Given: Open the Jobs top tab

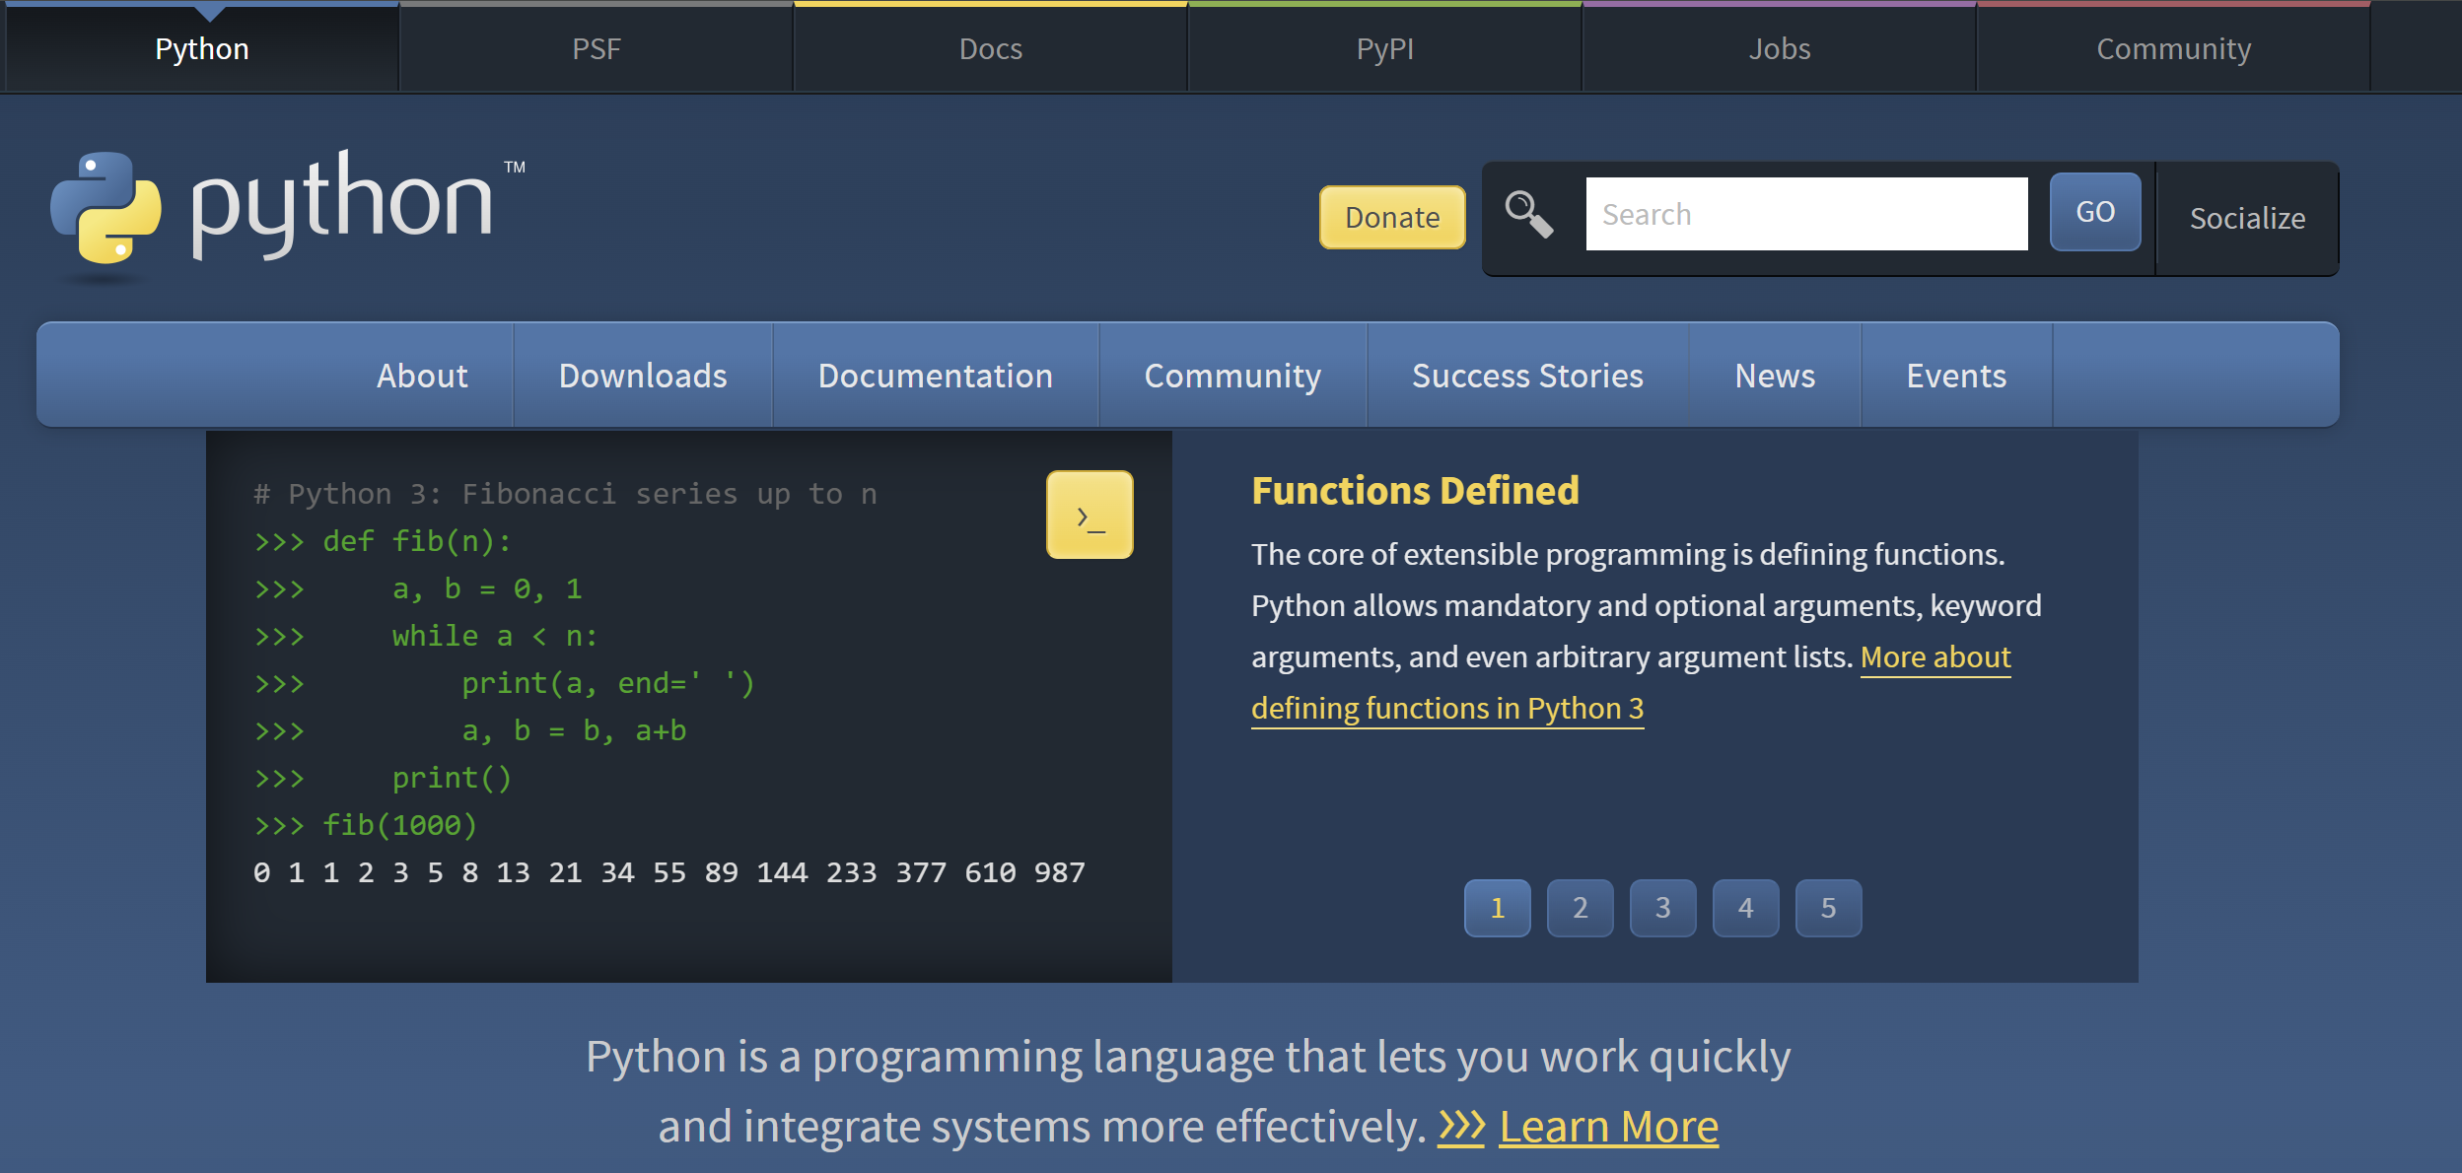Looking at the screenshot, I should (1779, 48).
